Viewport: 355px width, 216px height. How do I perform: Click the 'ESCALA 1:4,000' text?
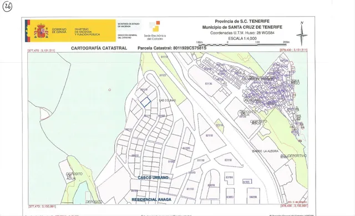242,38
